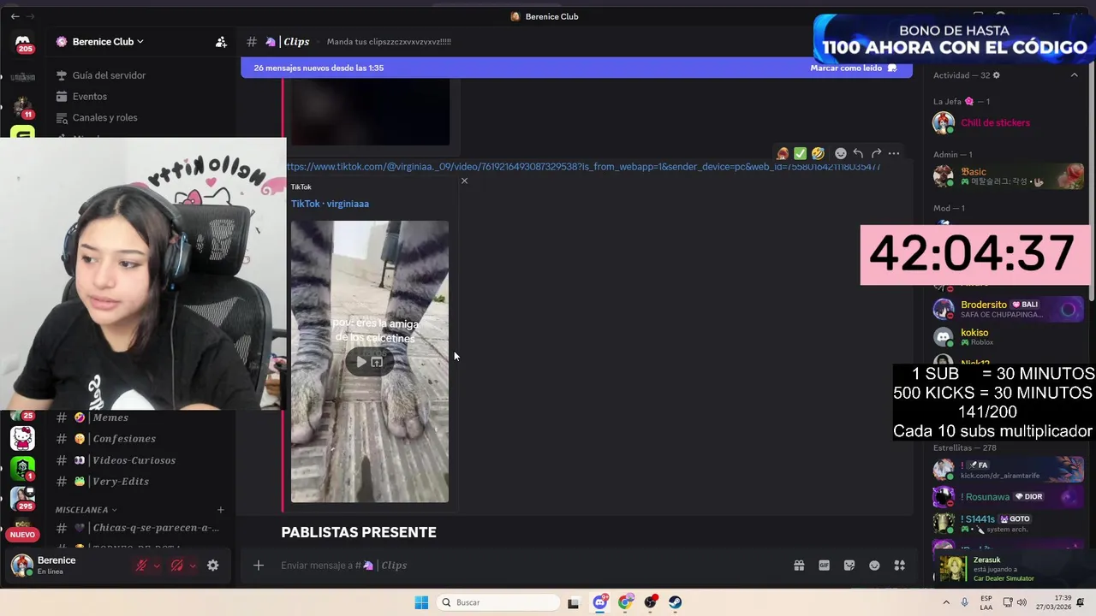
Task: Open the gift Nitro icon
Action: [x=799, y=566]
